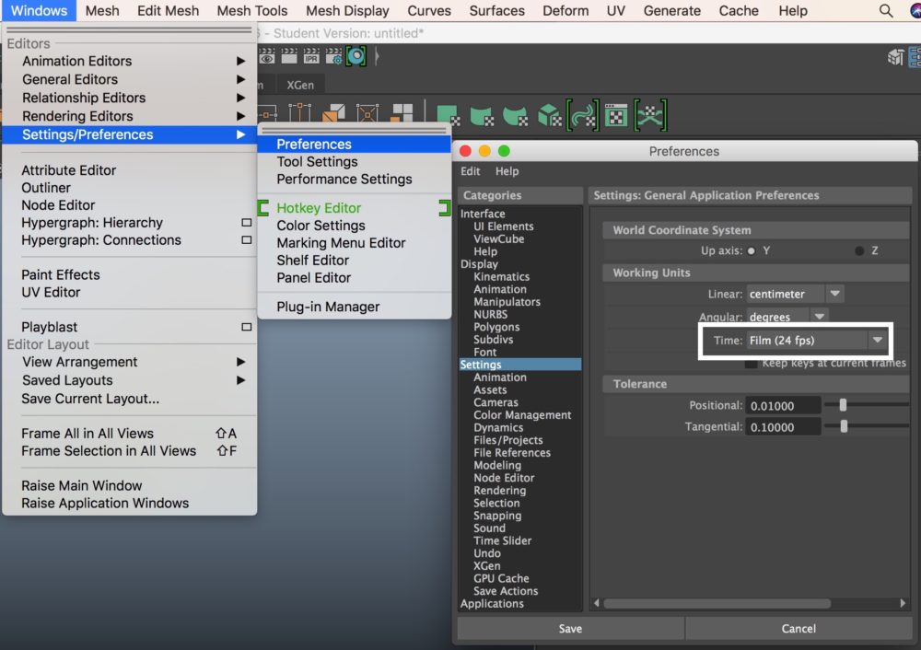Click orange vertical vertex connection shelf icon
921x650 pixels.
point(299,112)
